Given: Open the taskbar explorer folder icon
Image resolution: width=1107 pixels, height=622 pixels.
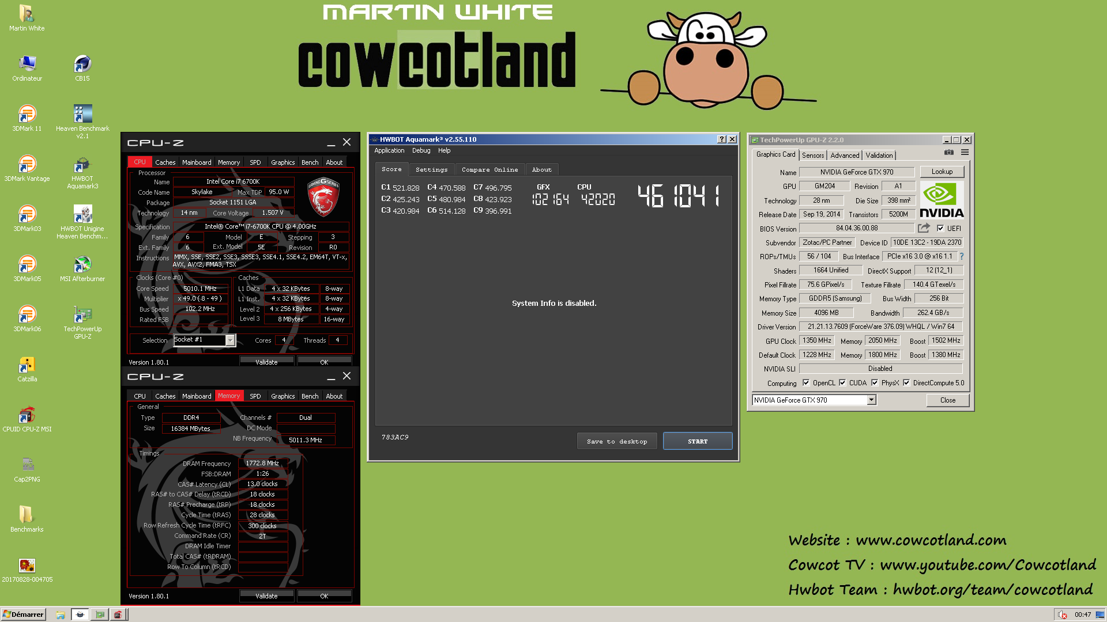Looking at the screenshot, I should point(60,615).
